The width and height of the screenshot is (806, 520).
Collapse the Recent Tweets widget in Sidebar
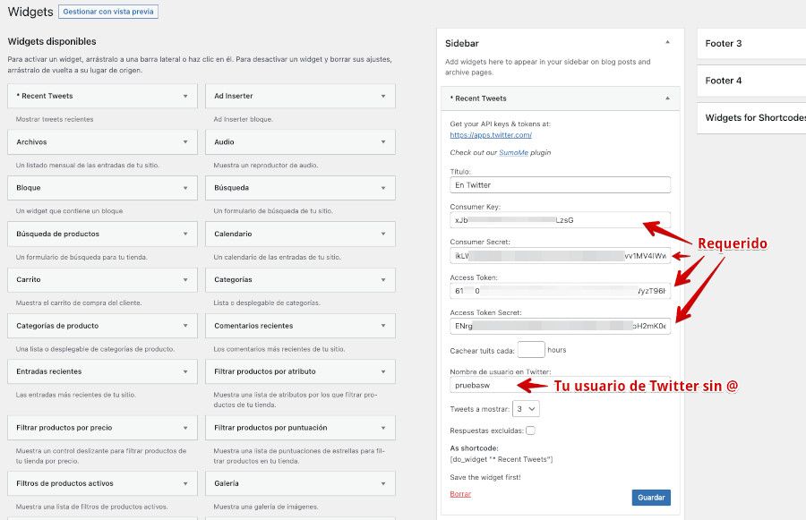668,98
